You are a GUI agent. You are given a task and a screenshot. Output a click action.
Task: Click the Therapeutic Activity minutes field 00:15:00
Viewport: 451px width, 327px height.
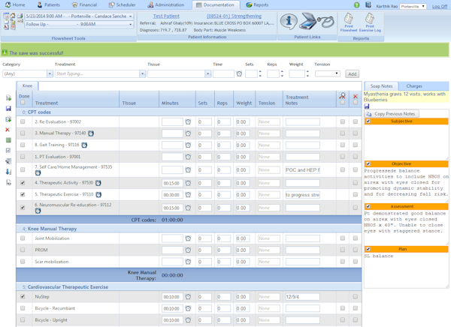(x=172, y=183)
